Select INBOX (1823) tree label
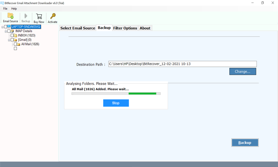Viewport: 278px width, 167px height. [27, 35]
